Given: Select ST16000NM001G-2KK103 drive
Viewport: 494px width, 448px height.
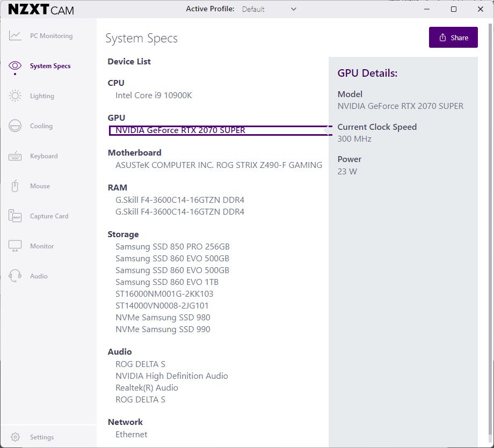Looking at the screenshot, I should 164,294.
